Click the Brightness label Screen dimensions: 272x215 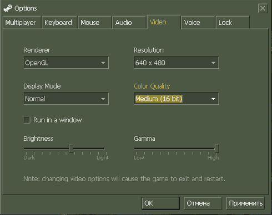click(38, 139)
